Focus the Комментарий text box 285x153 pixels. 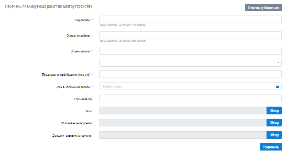[190, 98]
